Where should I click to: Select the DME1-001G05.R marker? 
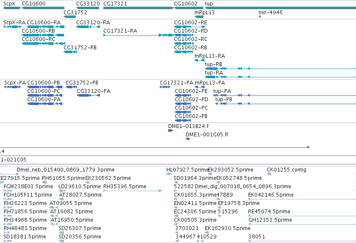(x=187, y=139)
